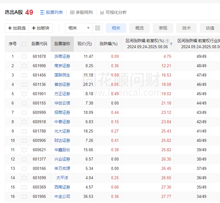220x203 pixels.
Task: Check the box for 光大证券 row
Action: coord(24,131)
